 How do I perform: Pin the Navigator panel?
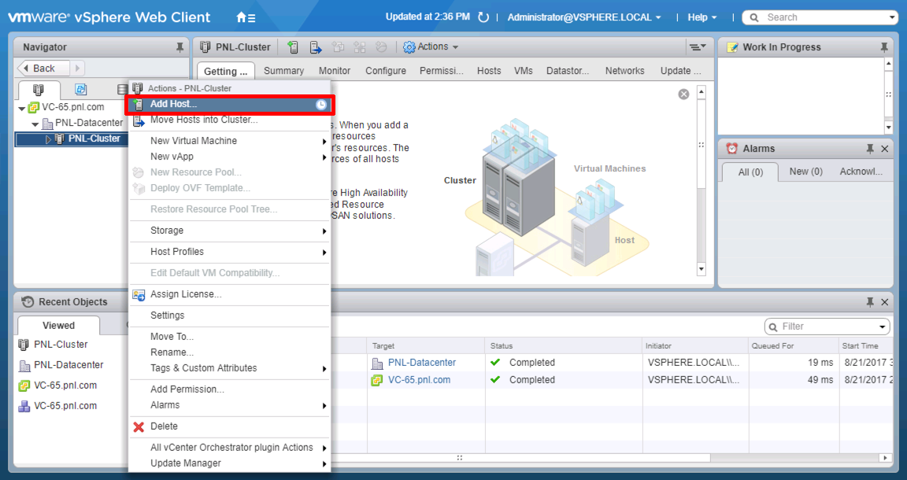point(180,47)
